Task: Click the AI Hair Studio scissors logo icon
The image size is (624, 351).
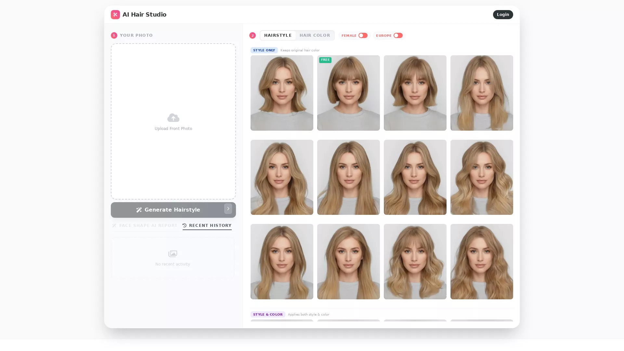Action: click(x=115, y=14)
